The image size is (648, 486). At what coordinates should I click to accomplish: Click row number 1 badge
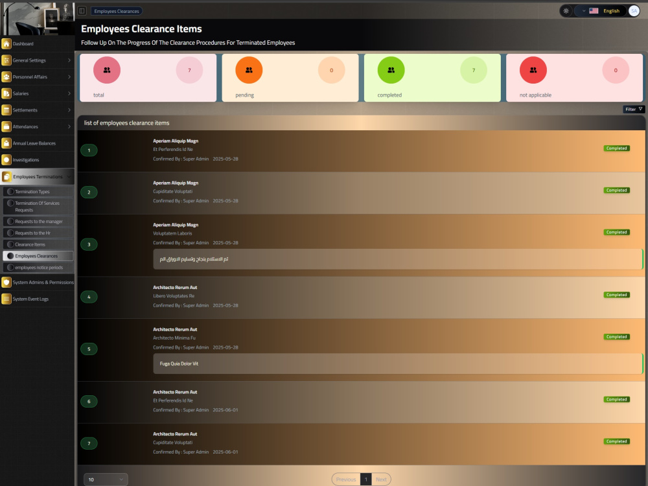click(89, 150)
